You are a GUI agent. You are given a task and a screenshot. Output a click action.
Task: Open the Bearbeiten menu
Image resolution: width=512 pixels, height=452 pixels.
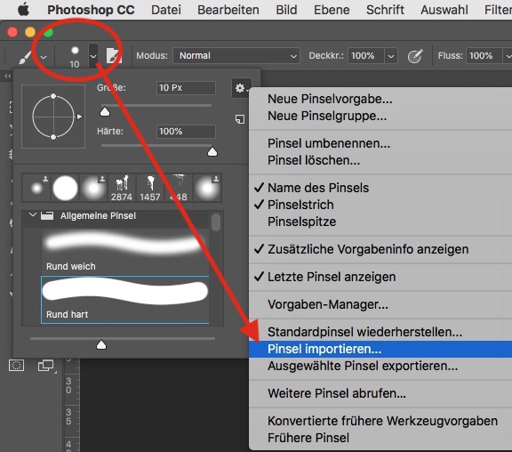pyautogui.click(x=228, y=10)
